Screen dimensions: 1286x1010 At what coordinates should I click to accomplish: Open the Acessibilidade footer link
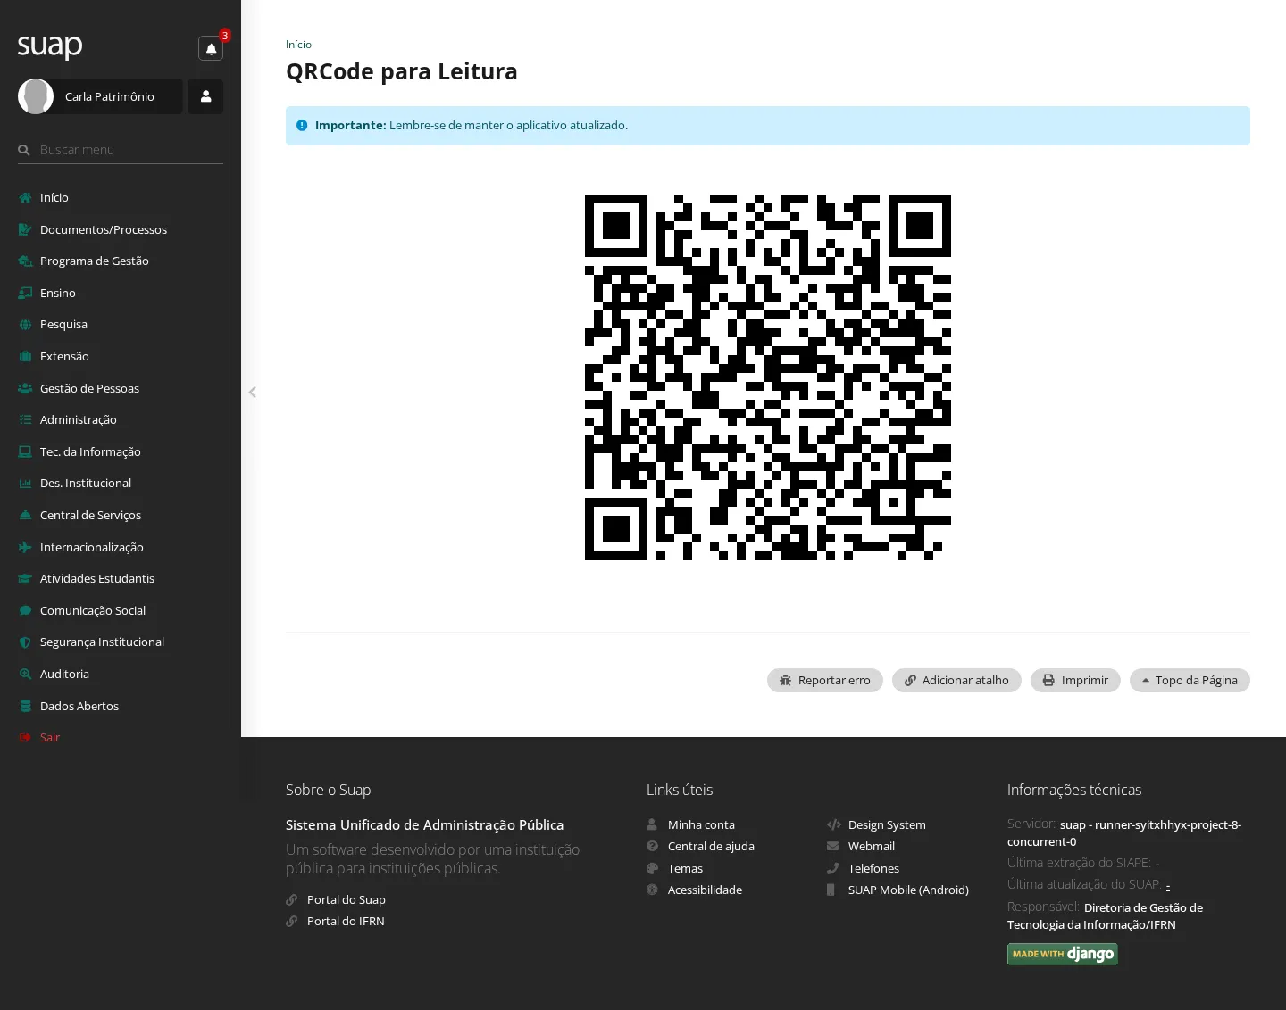pyautogui.click(x=705, y=890)
